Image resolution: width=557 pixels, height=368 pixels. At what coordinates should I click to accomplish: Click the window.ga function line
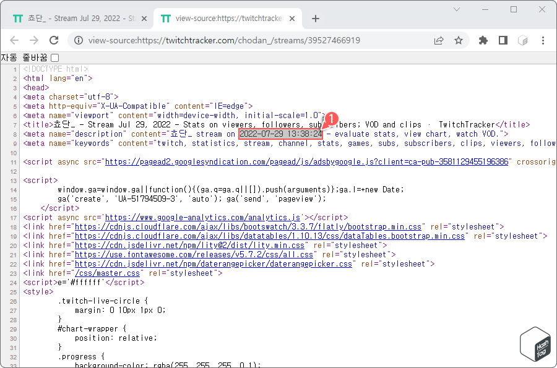[x=231, y=190]
